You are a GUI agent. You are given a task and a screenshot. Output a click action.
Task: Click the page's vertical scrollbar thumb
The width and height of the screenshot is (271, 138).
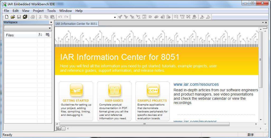tap(261, 60)
